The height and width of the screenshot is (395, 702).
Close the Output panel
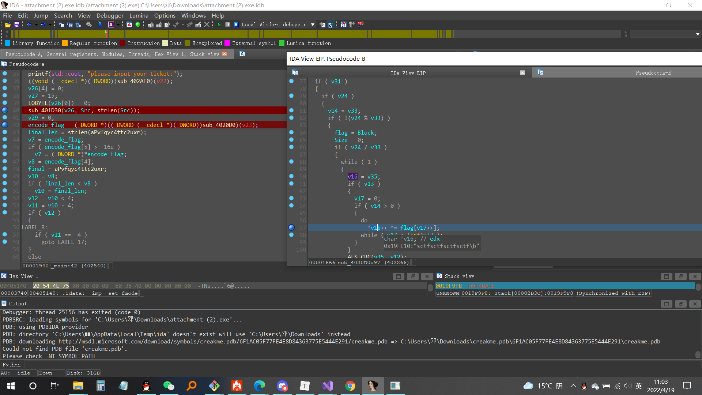click(x=695, y=304)
